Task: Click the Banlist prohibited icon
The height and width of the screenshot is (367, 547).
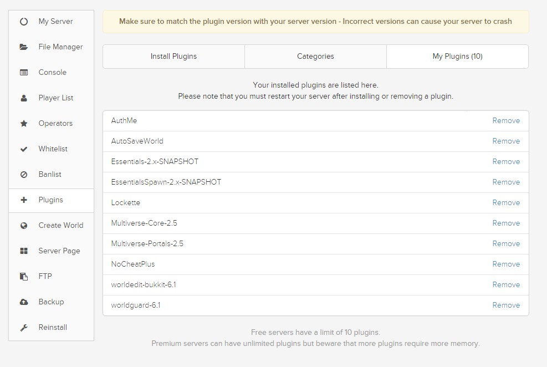Action: coord(24,175)
